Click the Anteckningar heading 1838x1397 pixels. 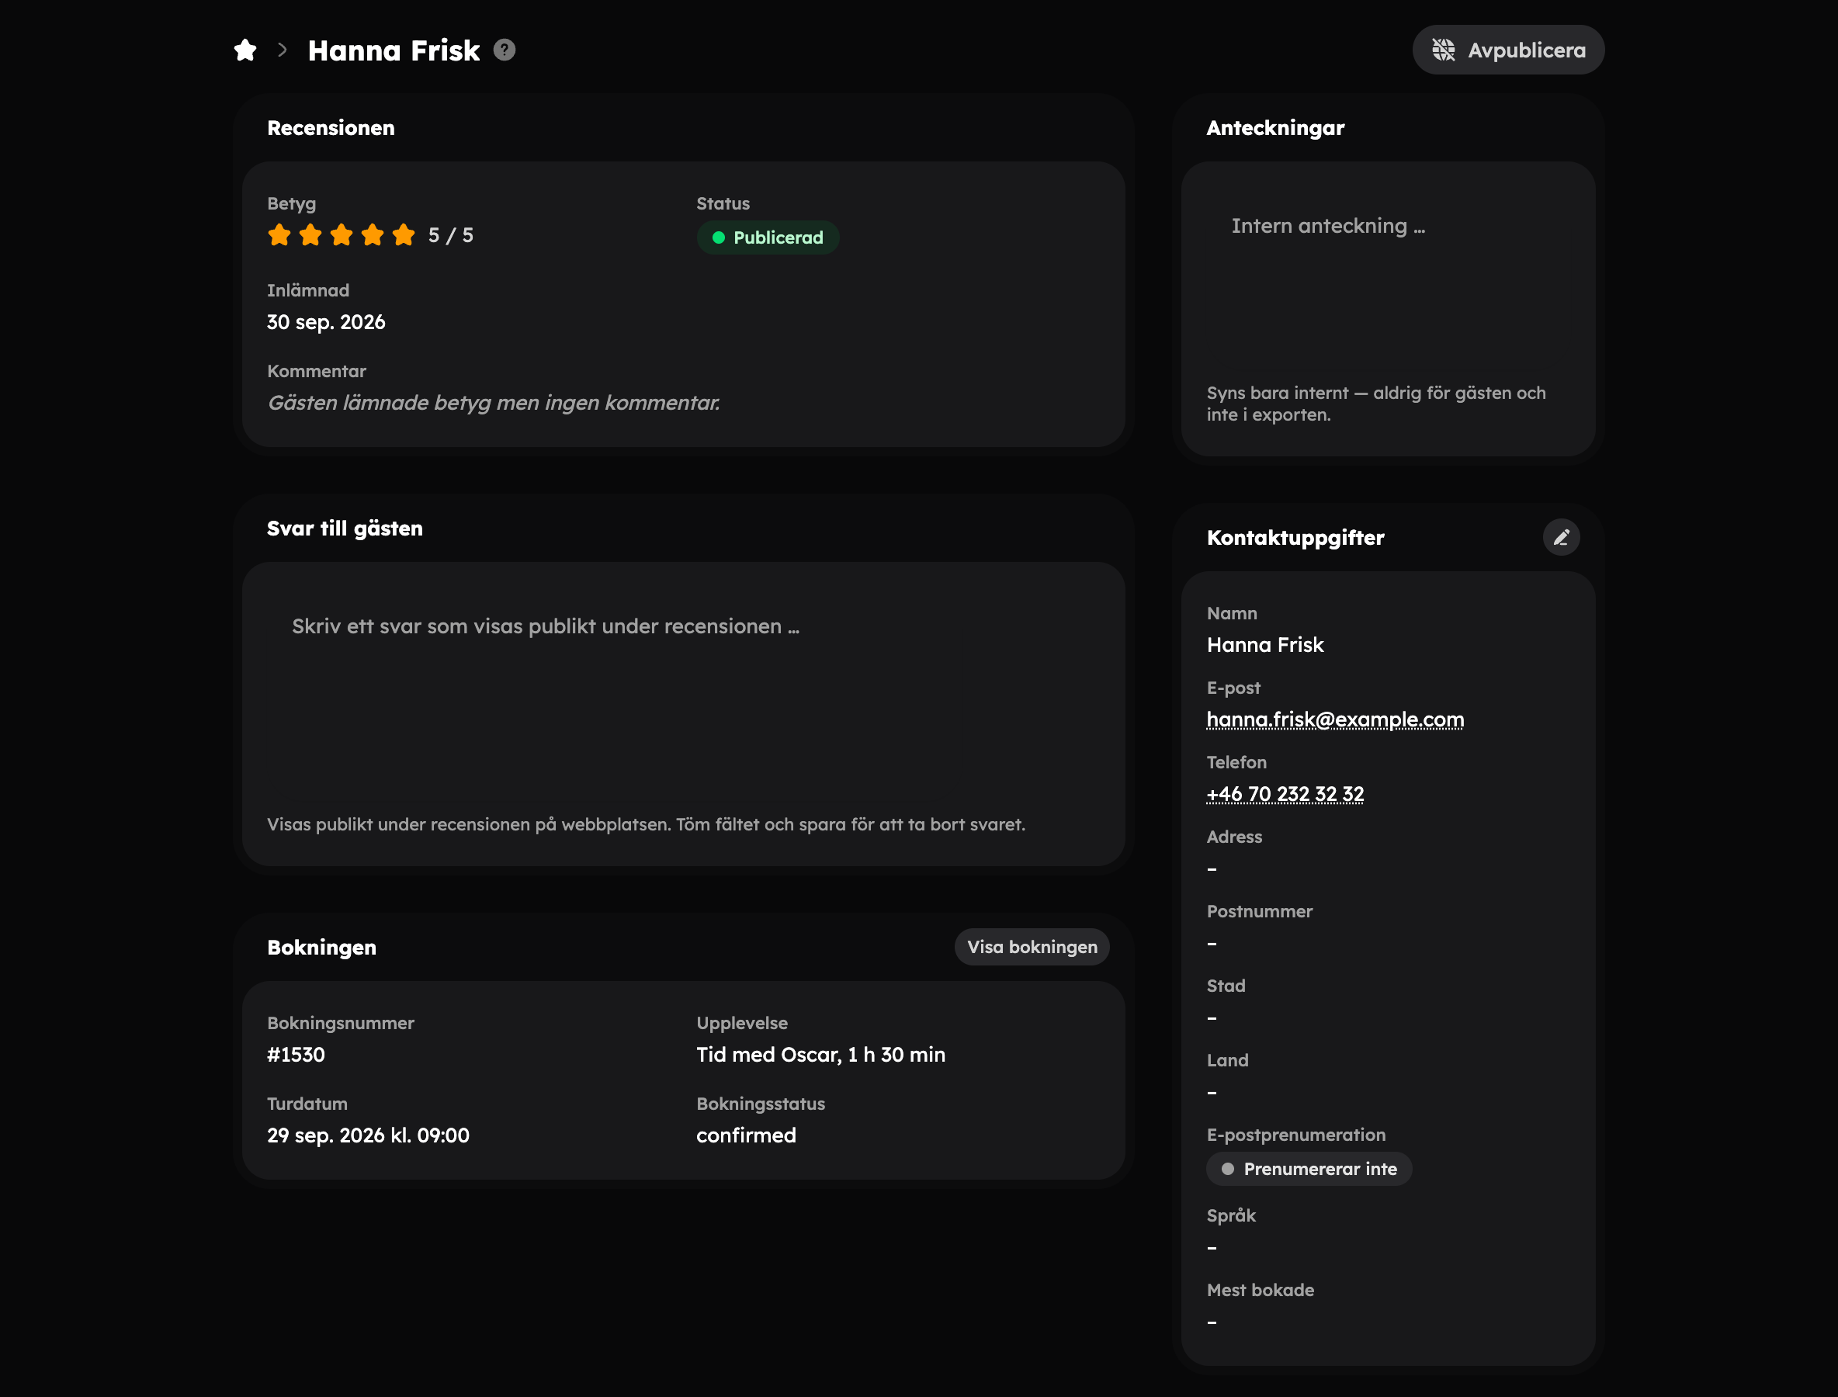pos(1275,128)
